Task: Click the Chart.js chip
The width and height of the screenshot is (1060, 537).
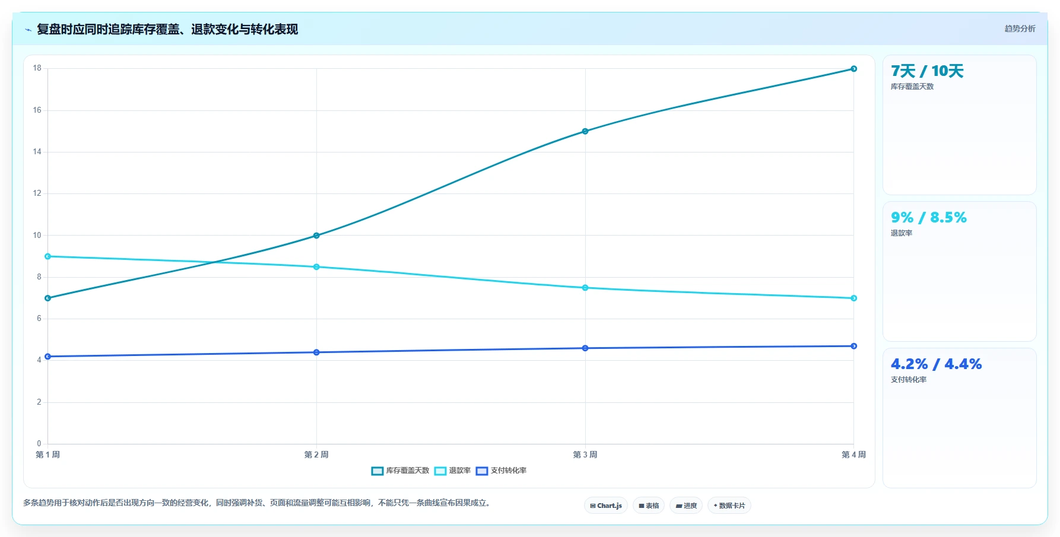Action: pos(606,506)
